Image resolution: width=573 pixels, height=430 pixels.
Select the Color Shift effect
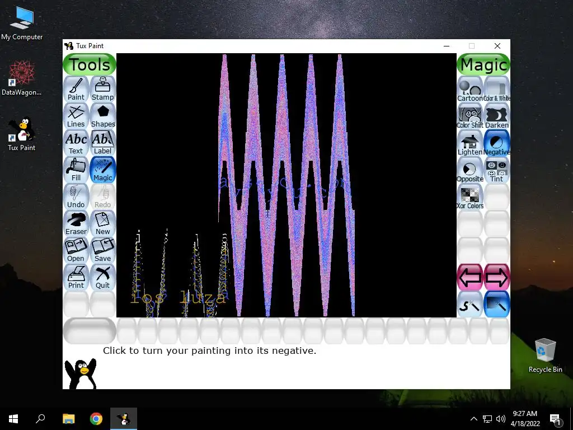470,116
